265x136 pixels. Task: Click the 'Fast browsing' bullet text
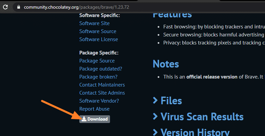click(x=214, y=27)
